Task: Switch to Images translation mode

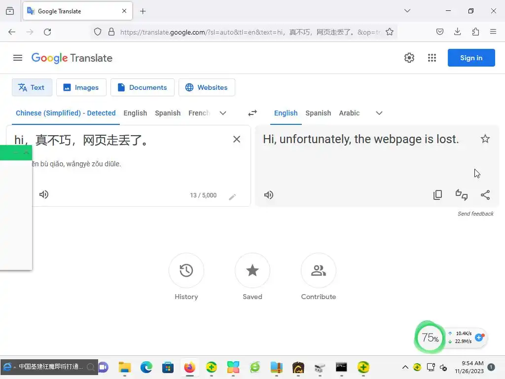Action: (81, 87)
